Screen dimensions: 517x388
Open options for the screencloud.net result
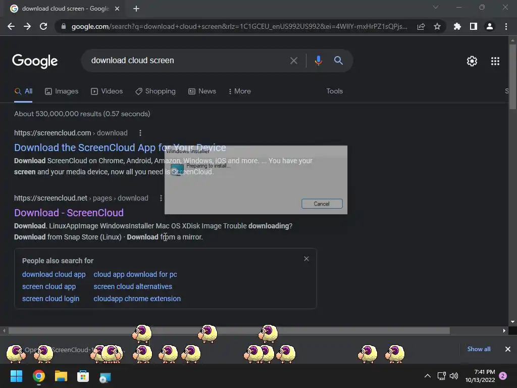[x=161, y=198]
